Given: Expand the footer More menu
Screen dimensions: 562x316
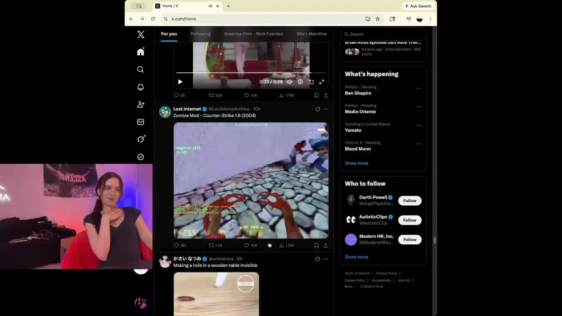Looking at the screenshot, I should 350,286.
